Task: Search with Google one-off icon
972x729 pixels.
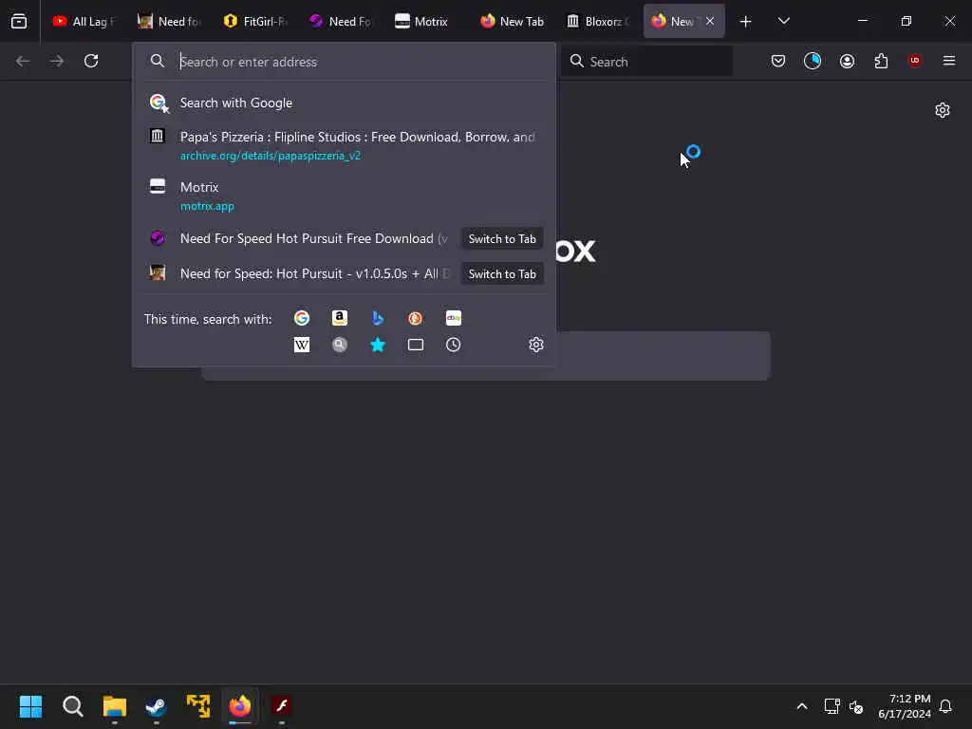Action: click(302, 318)
